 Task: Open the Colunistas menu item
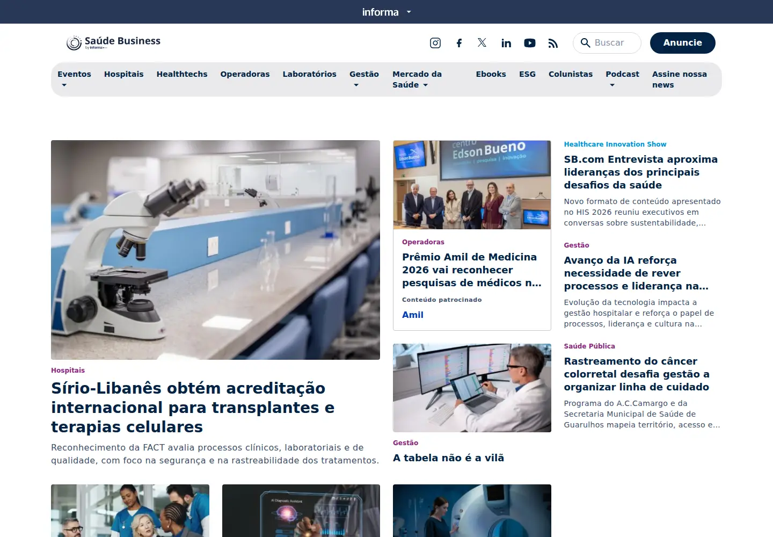571,74
